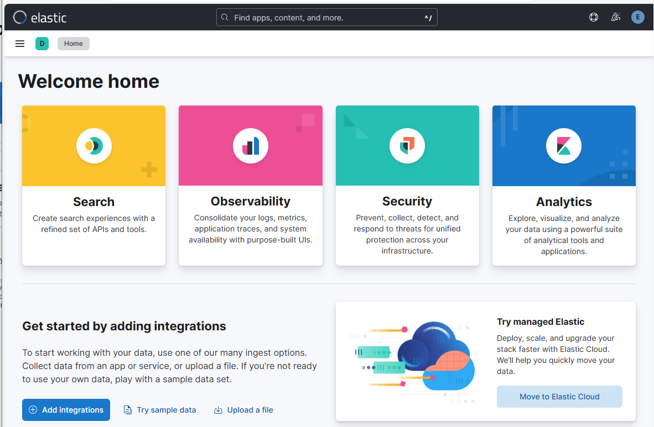This screenshot has height=427, width=654.
Task: Click plus icon on Add integrations
Action: pos(33,410)
